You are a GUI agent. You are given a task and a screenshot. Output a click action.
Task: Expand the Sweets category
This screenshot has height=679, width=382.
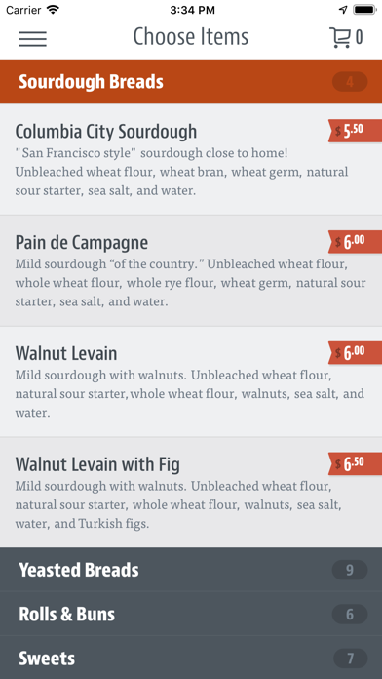pos(191,658)
